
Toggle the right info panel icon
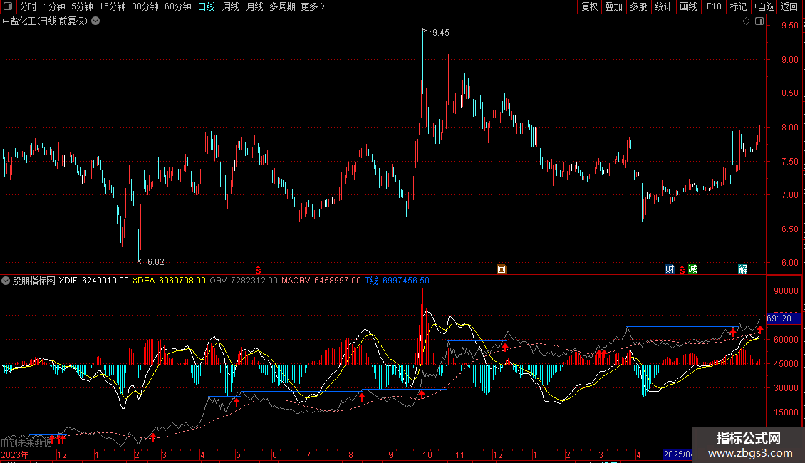point(759,21)
